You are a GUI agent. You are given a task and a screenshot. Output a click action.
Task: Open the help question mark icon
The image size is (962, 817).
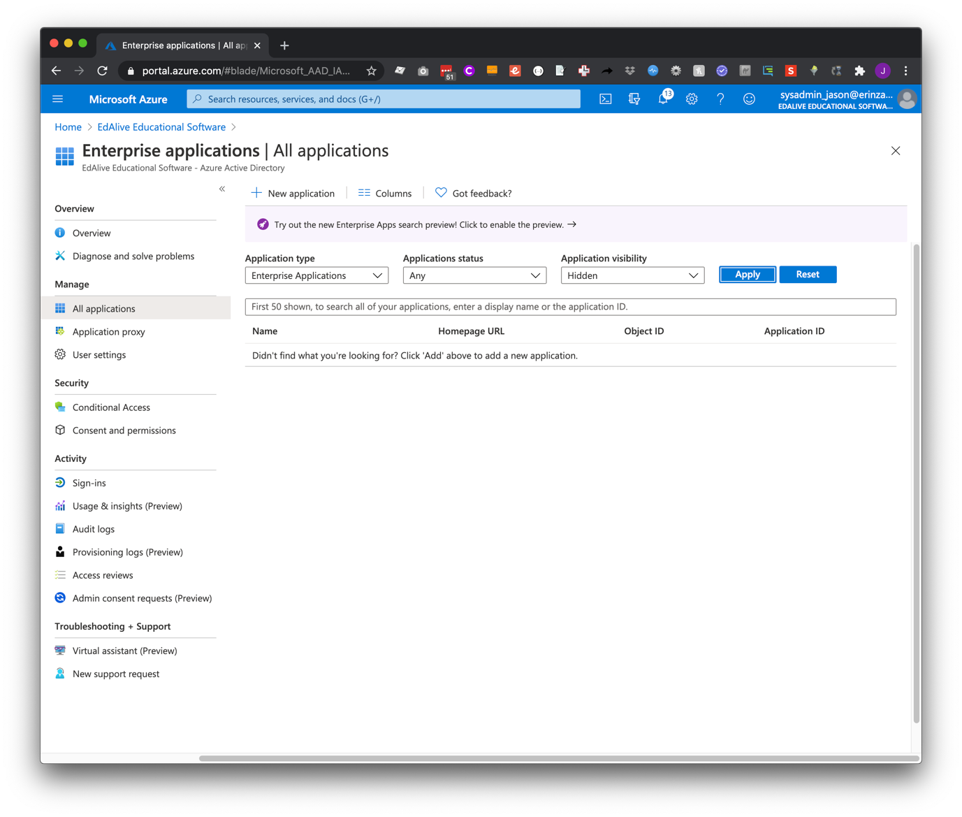pos(720,99)
